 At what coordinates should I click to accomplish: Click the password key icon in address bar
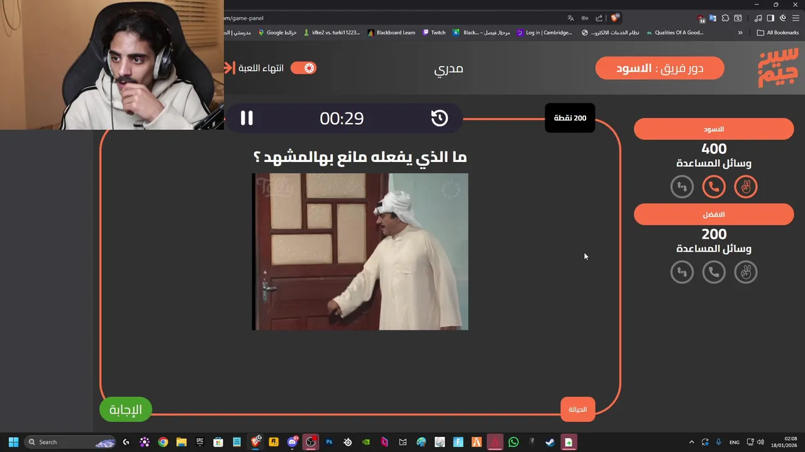tap(585, 18)
